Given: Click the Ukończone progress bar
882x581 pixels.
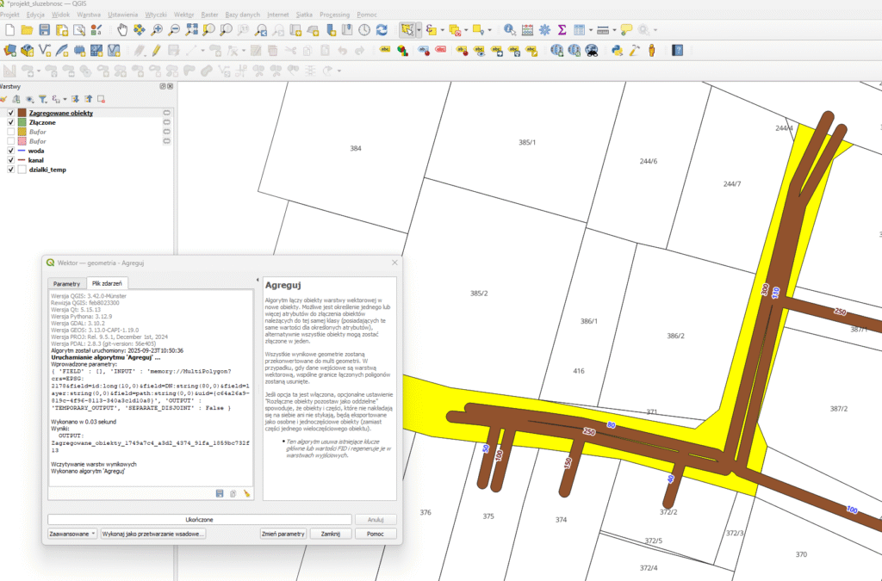Looking at the screenshot, I should point(199,520).
